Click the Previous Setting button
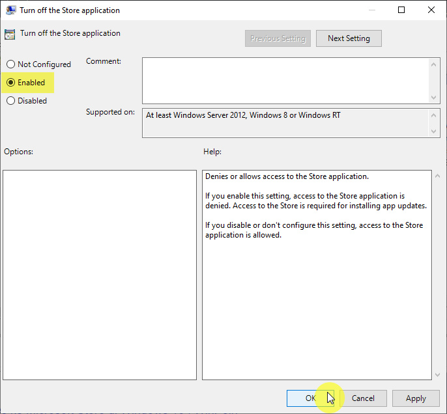 [278, 38]
